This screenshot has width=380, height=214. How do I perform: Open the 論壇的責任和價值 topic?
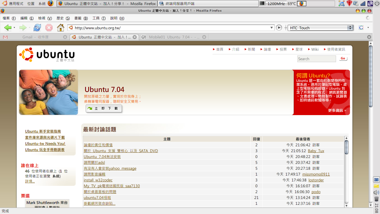tap(98, 145)
